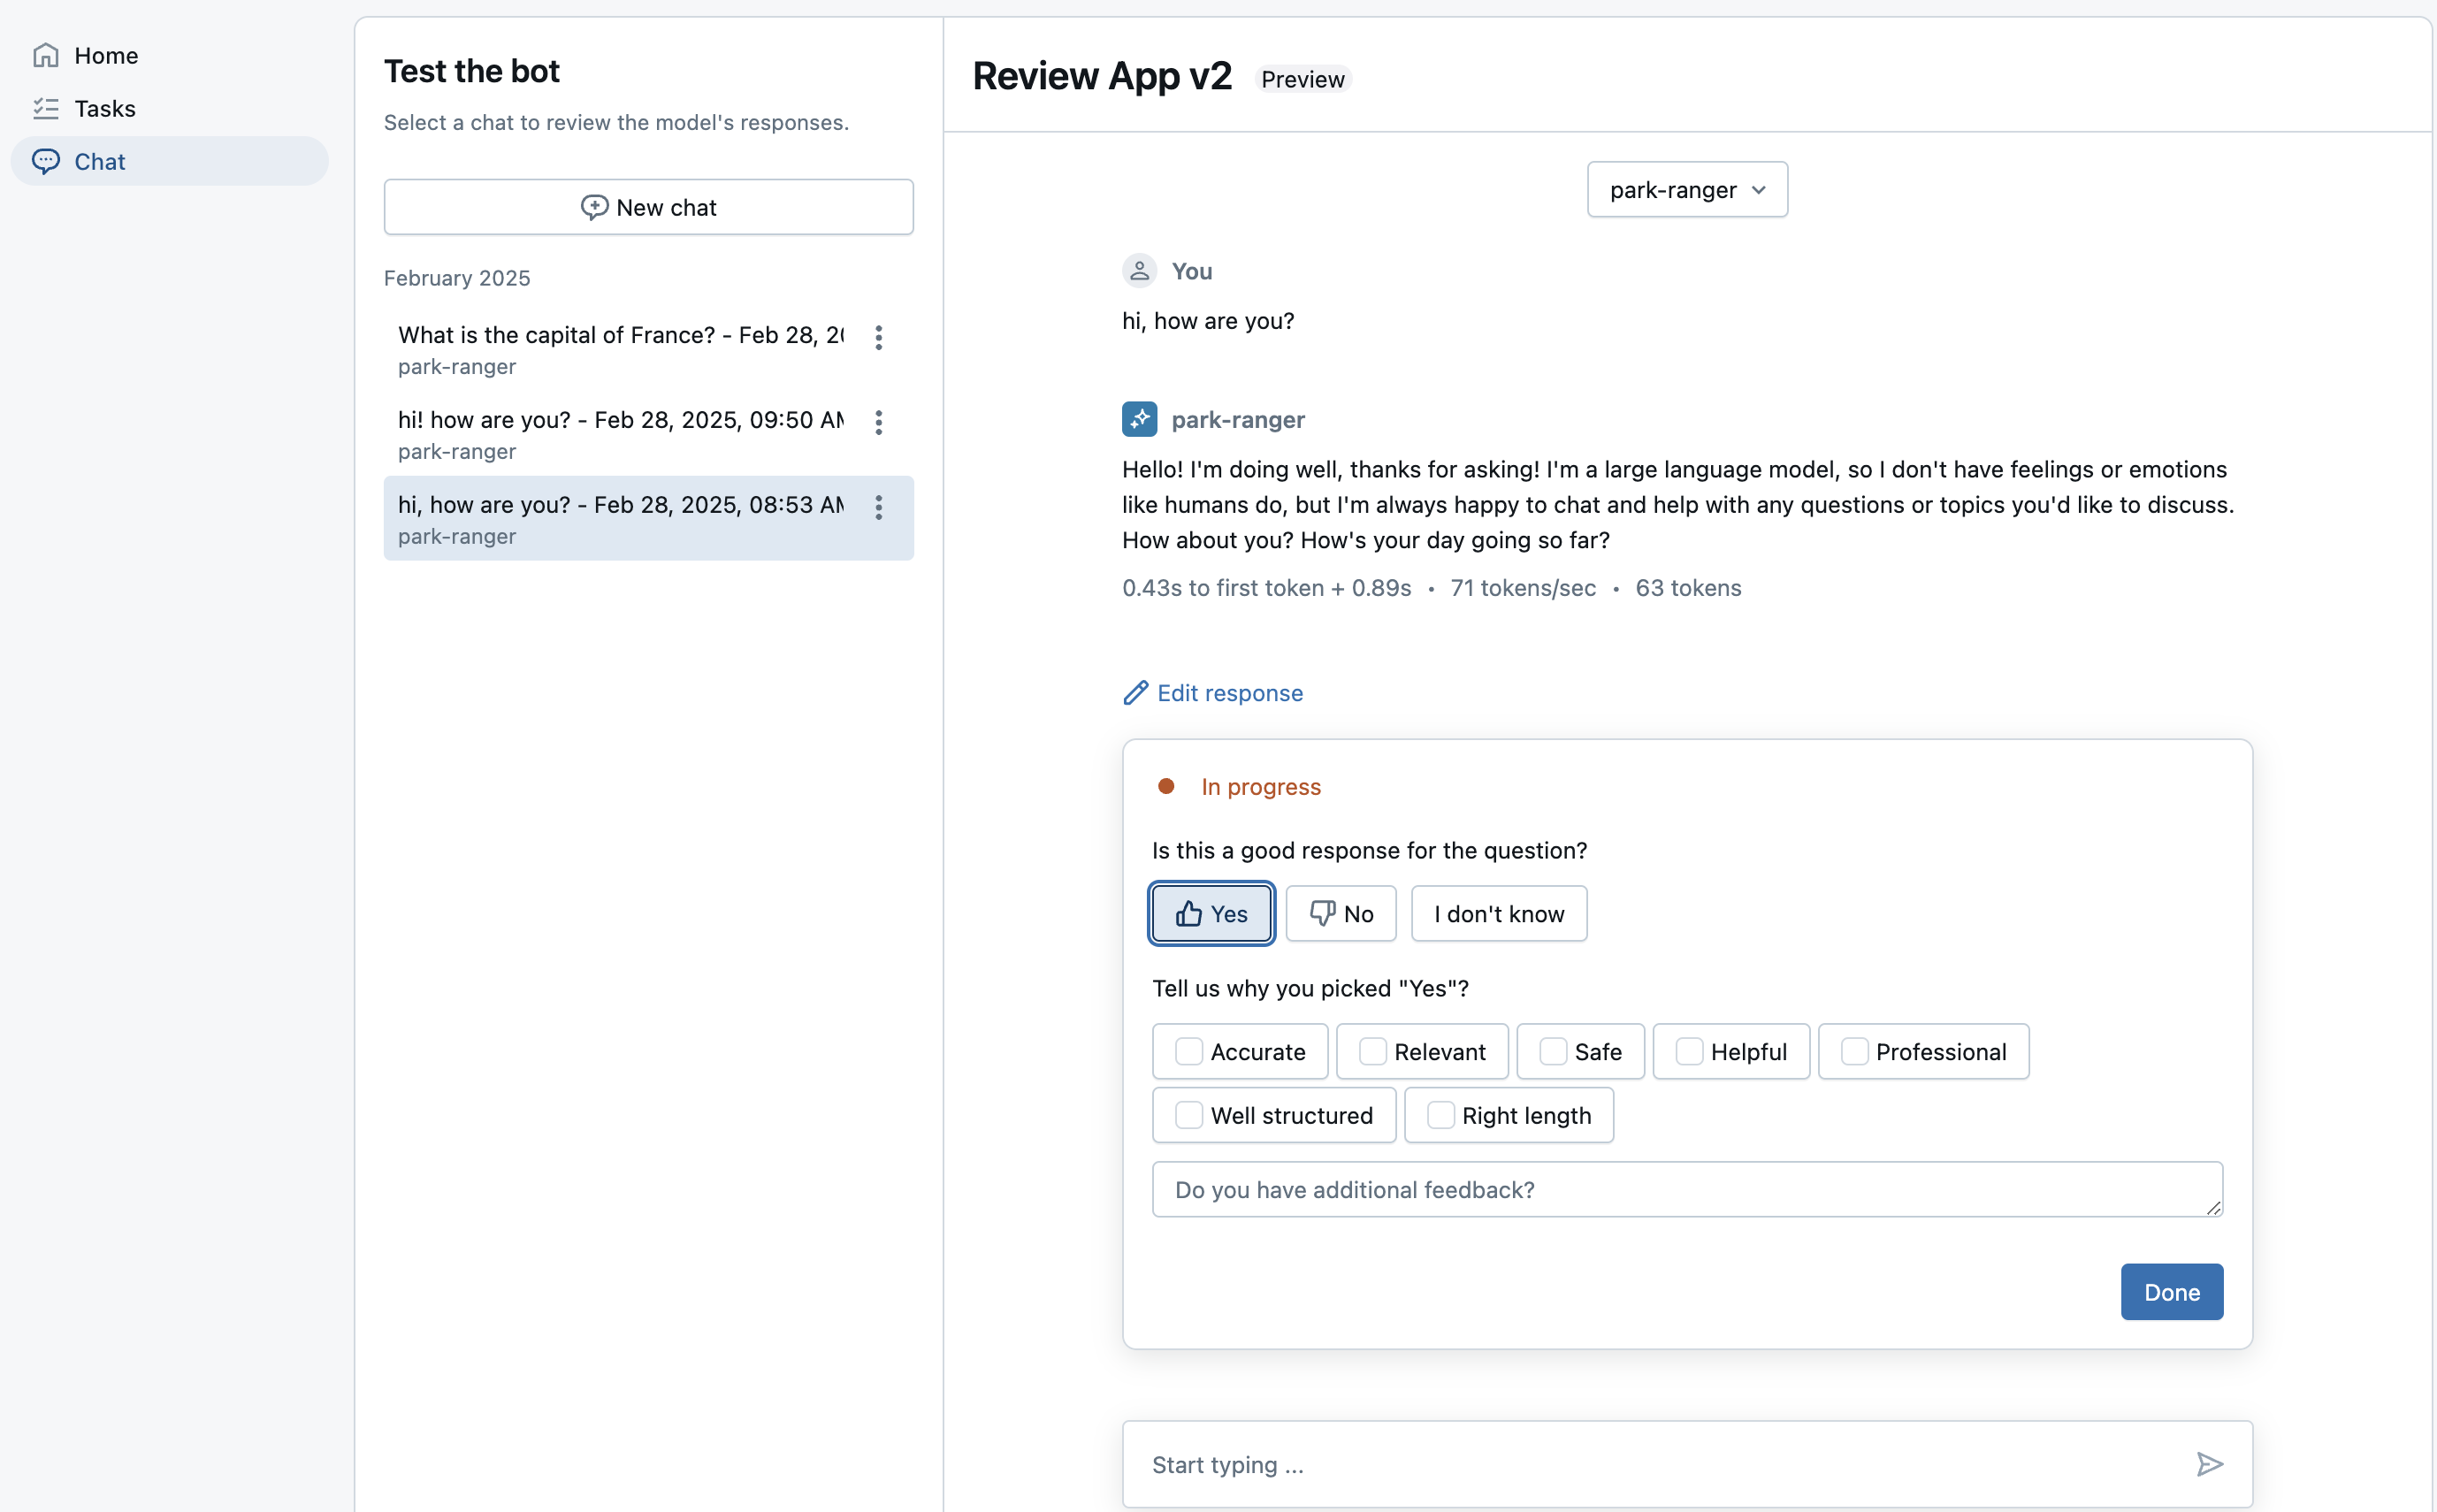Open the "hi! how are you?" conversation
The image size is (2437, 1512).
(620, 434)
